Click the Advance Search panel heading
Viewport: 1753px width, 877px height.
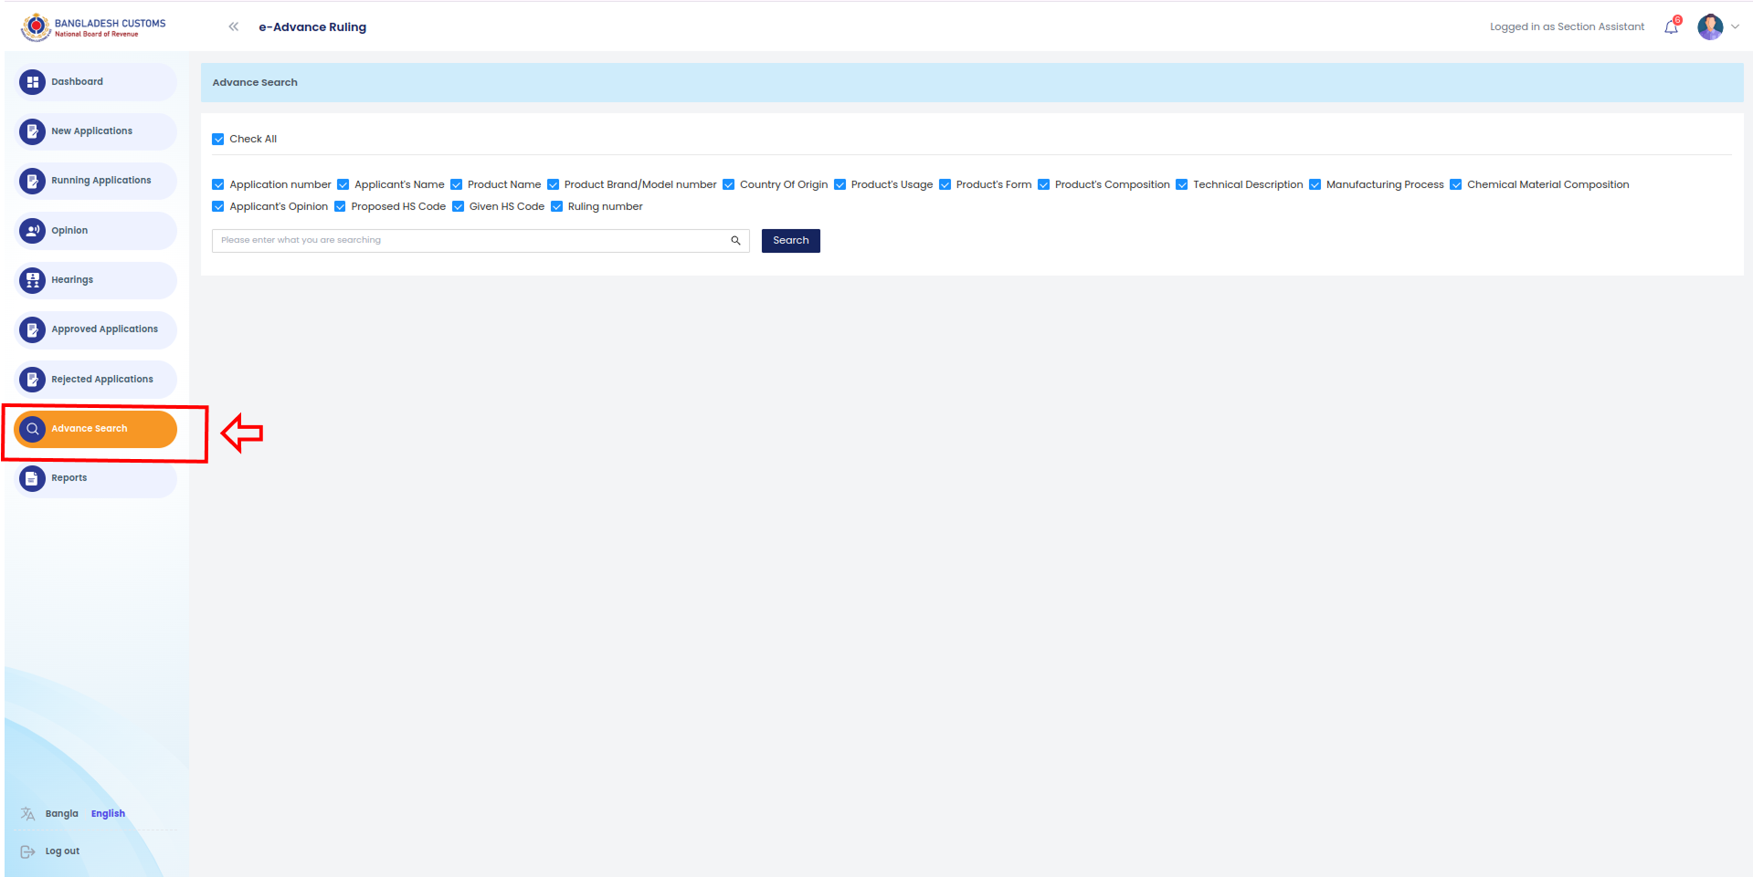pos(255,83)
